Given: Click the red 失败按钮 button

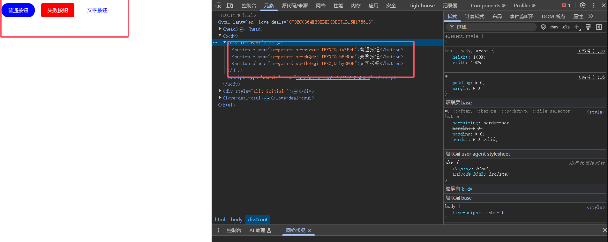Looking at the screenshot, I should click(58, 10).
